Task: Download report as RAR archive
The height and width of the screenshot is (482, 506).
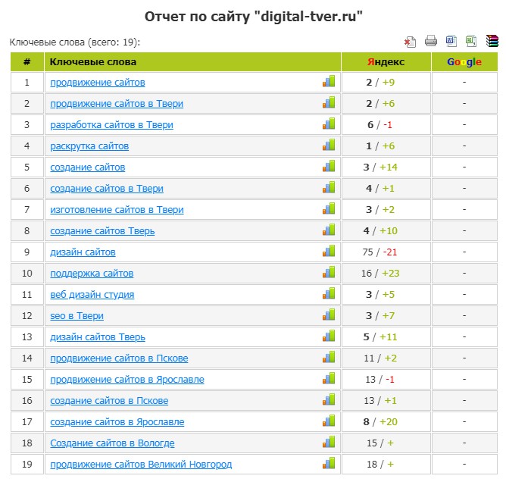Action: pyautogui.click(x=492, y=41)
